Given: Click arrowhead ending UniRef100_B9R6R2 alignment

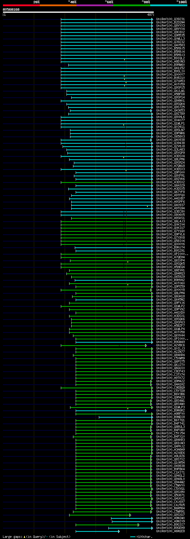Looking at the screenshot, I should click(x=146, y=411).
